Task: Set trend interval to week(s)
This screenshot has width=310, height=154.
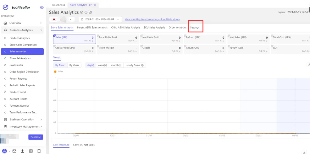Action: tap(102, 65)
